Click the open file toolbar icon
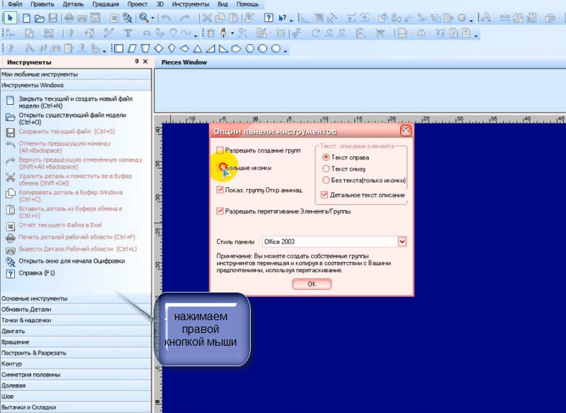566x413 pixels. pos(40,18)
